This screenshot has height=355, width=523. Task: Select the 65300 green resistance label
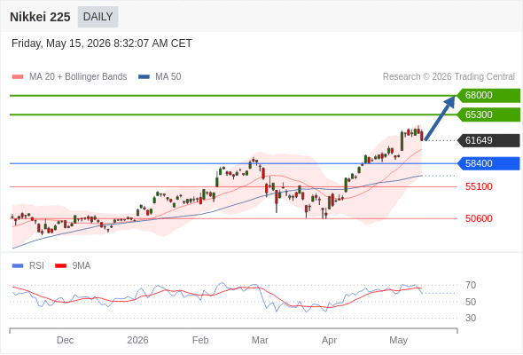click(x=488, y=114)
